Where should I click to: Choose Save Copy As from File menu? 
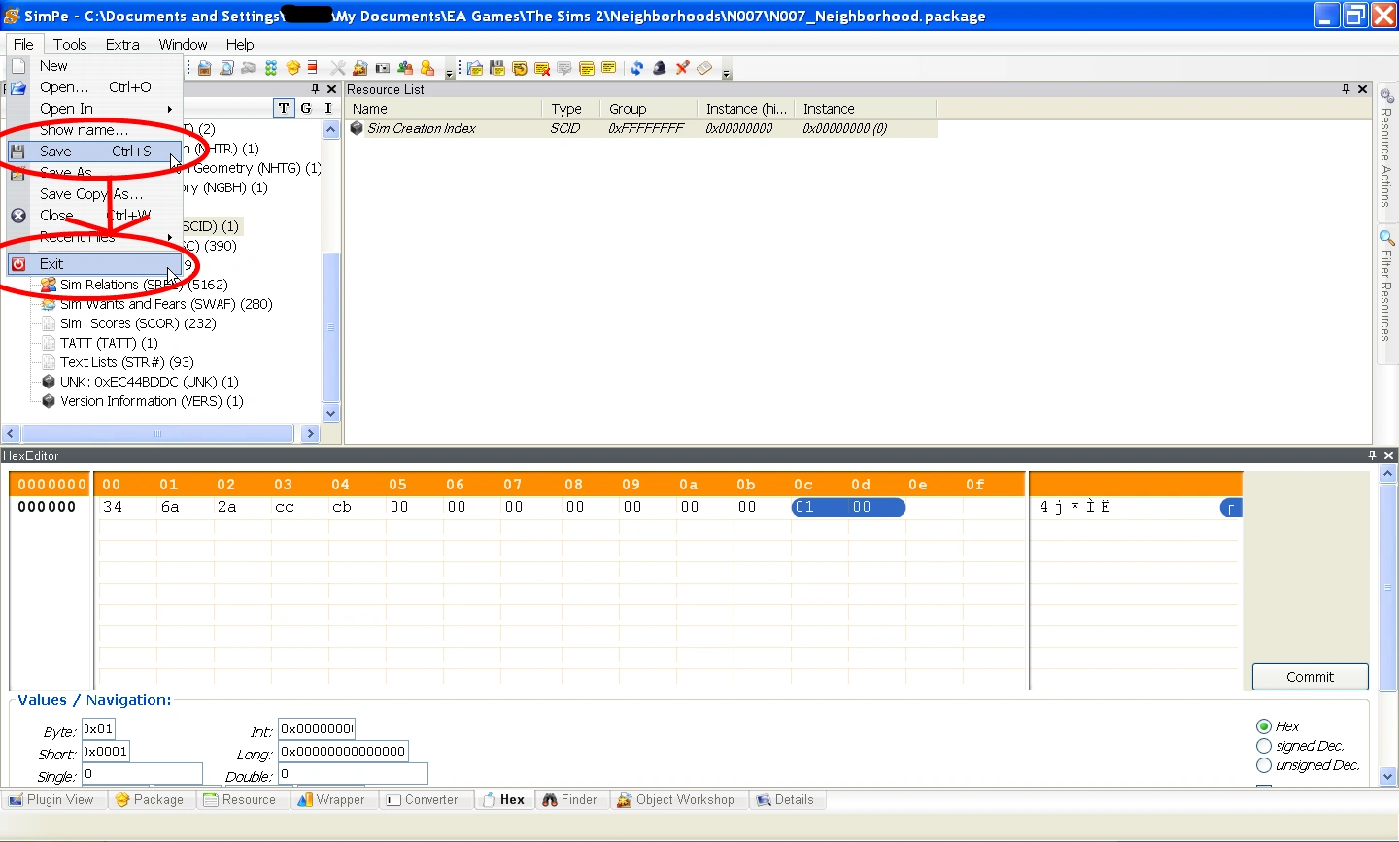click(94, 194)
